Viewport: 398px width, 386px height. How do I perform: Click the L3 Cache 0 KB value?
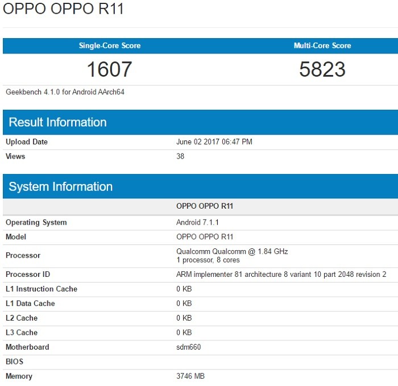184,333
